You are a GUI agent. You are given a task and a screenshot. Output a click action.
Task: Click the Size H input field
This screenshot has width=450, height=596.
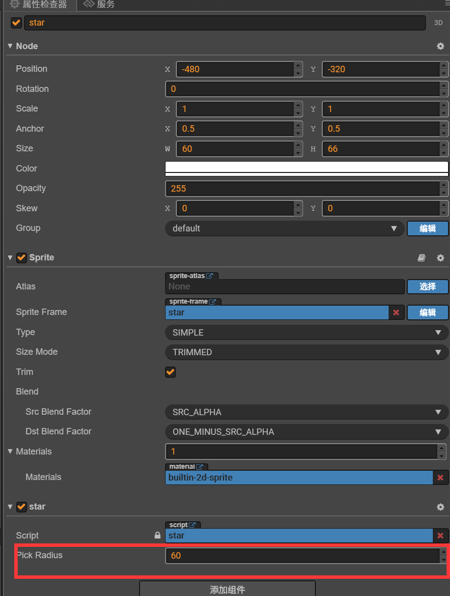point(381,149)
